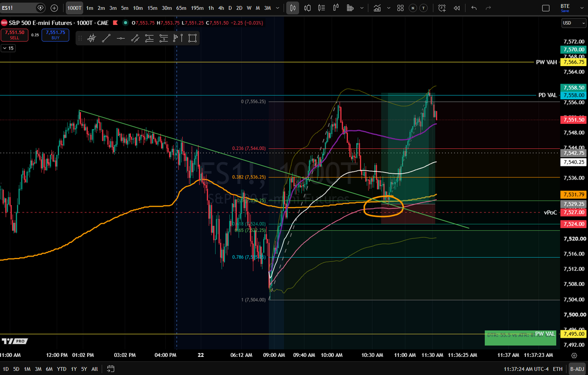Switch to the 65m timeframe

pos(181,8)
